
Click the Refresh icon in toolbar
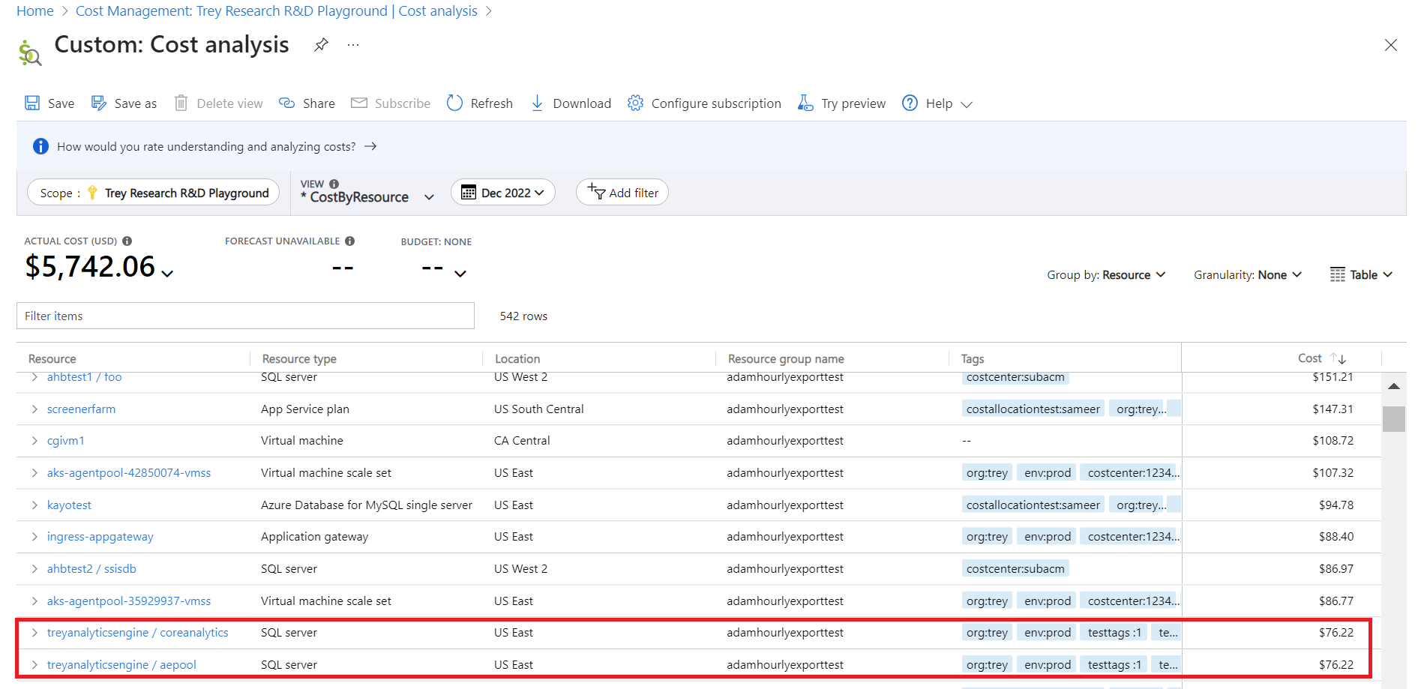coord(454,103)
